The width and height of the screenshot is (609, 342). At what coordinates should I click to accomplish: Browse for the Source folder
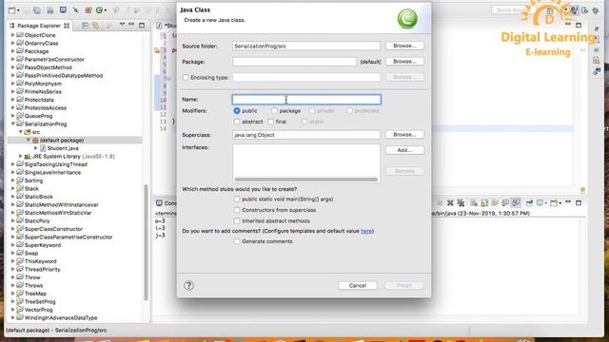click(x=404, y=46)
